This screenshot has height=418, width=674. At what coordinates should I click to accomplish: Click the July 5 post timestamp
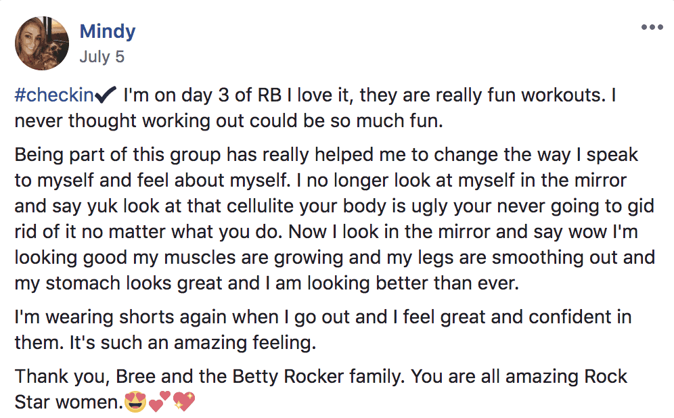click(102, 56)
